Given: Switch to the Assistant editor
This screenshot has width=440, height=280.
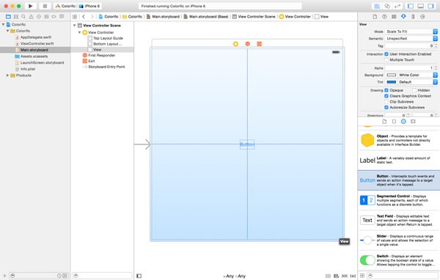Looking at the screenshot, I should (387, 6).
